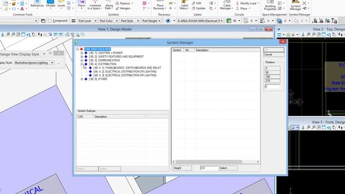
Task: Open the Part Style dropdown
Action: [x=130, y=20]
